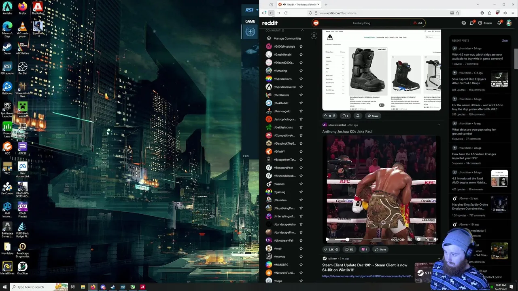The image size is (518, 291).
Task: Clear the Recent Posts list
Action: (x=505, y=40)
